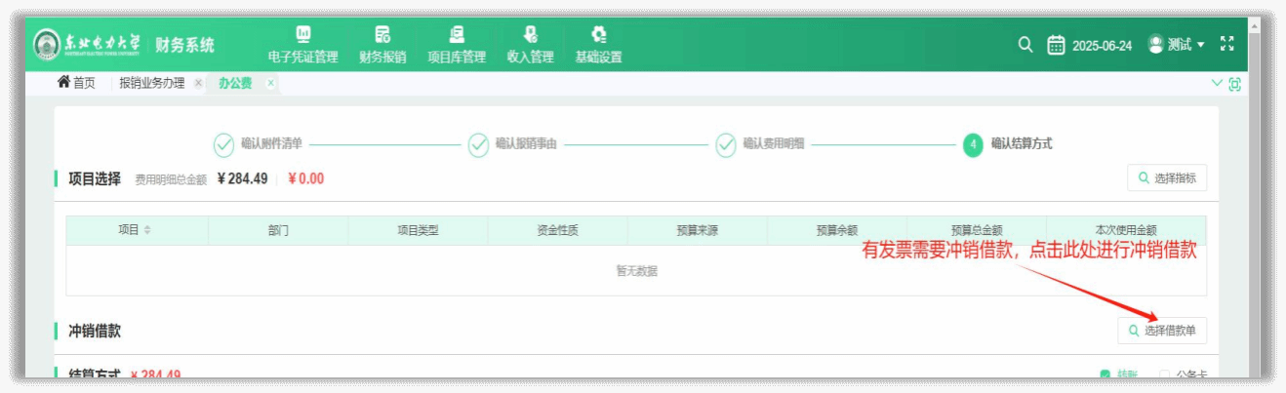This screenshot has height=393, width=1286.
Task: Open the 测试 user dropdown menu
Action: (x=1177, y=45)
